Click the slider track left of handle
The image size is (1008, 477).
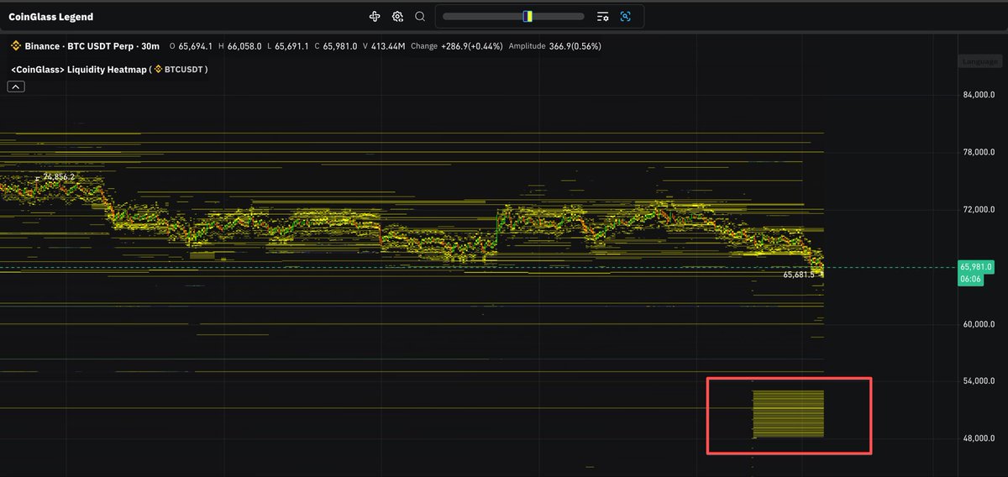pos(482,16)
